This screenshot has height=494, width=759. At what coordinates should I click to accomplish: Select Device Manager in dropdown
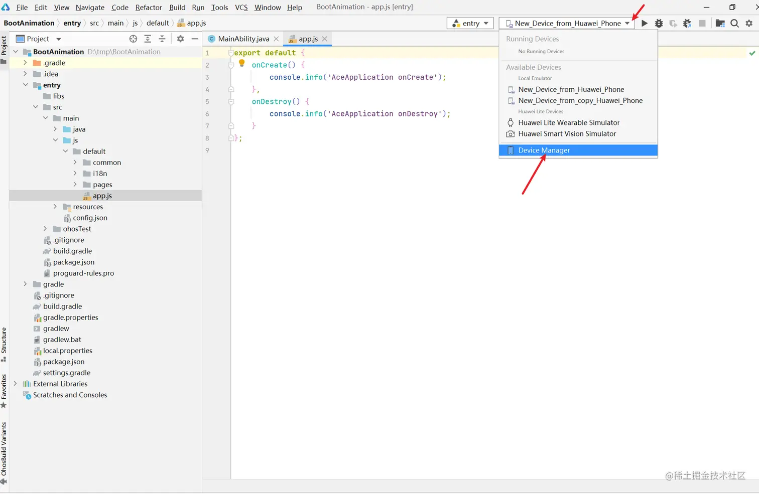pyautogui.click(x=578, y=150)
